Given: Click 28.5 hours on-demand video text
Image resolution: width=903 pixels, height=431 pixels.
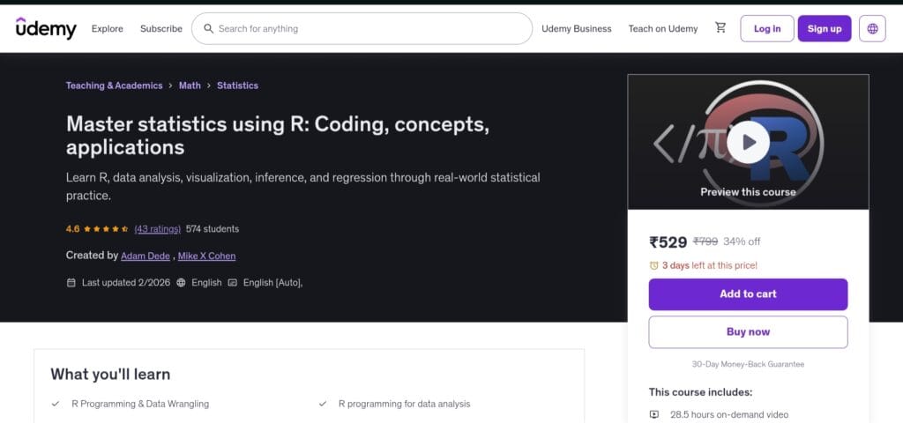Looking at the screenshot, I should point(729,414).
